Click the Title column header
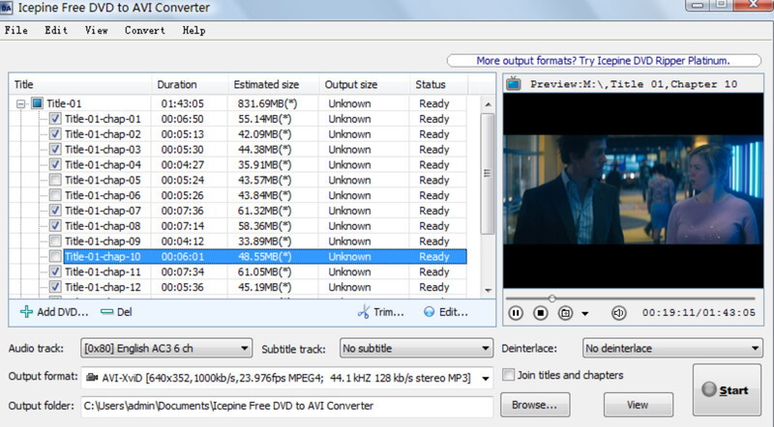This screenshot has width=774, height=427. [x=80, y=84]
